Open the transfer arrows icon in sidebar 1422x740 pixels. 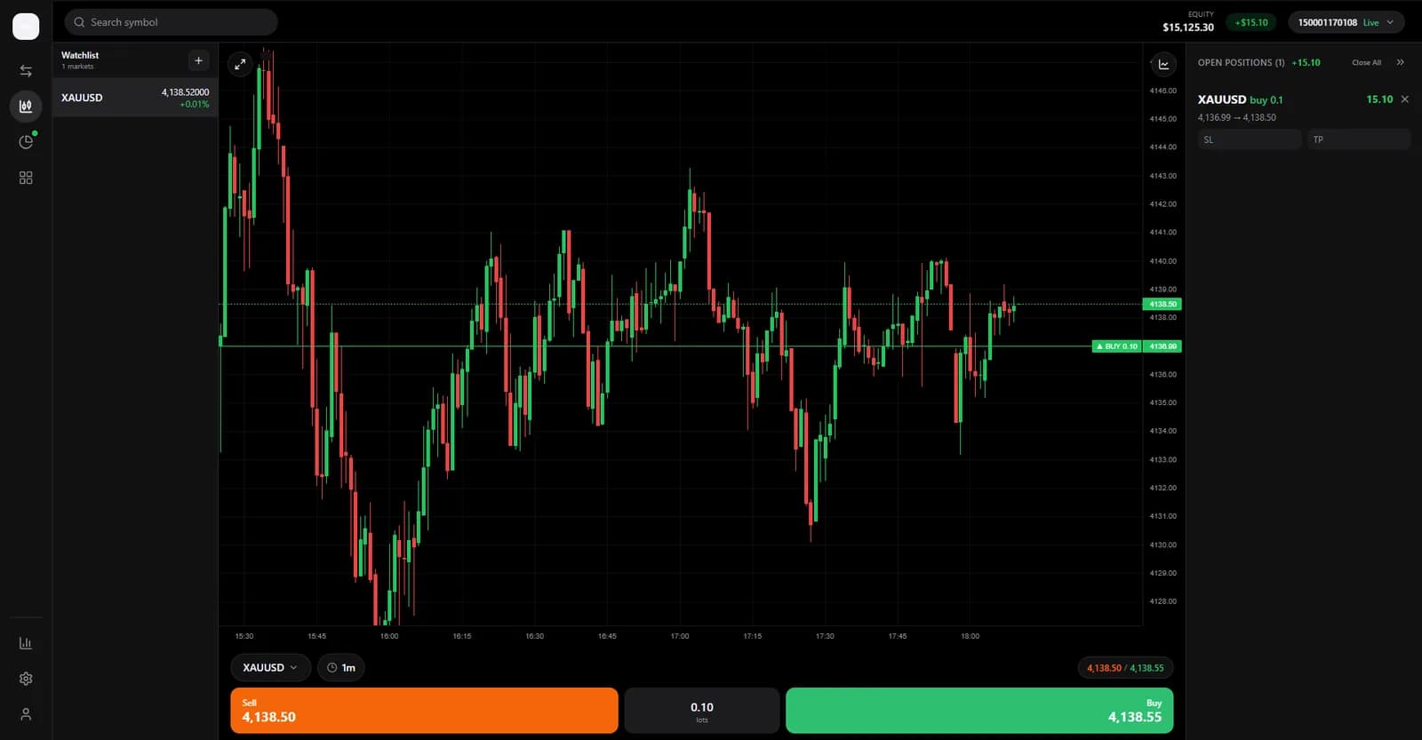(26, 71)
